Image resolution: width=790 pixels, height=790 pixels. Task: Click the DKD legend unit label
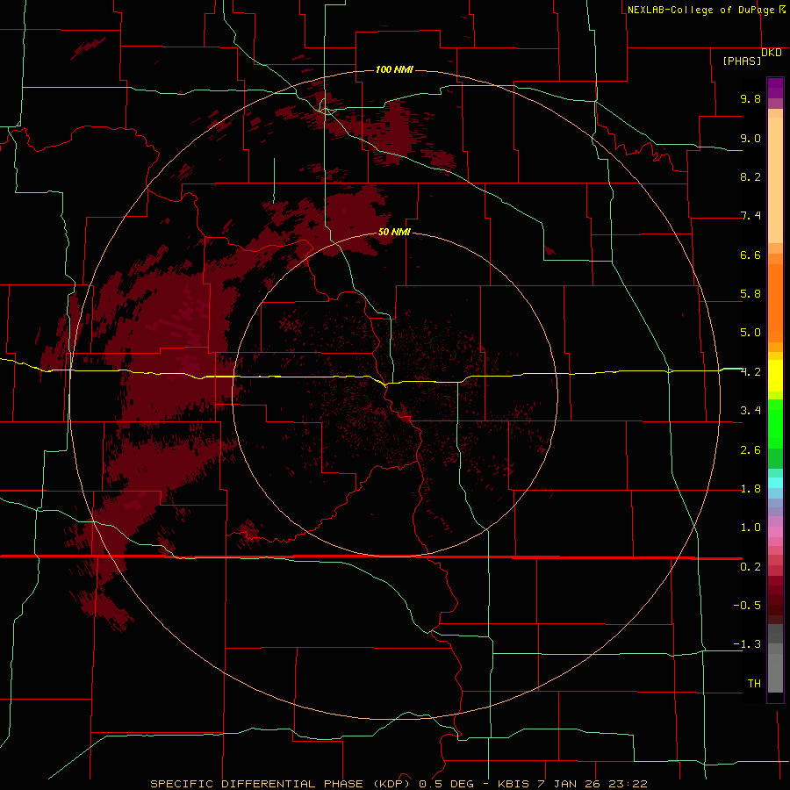(x=772, y=53)
